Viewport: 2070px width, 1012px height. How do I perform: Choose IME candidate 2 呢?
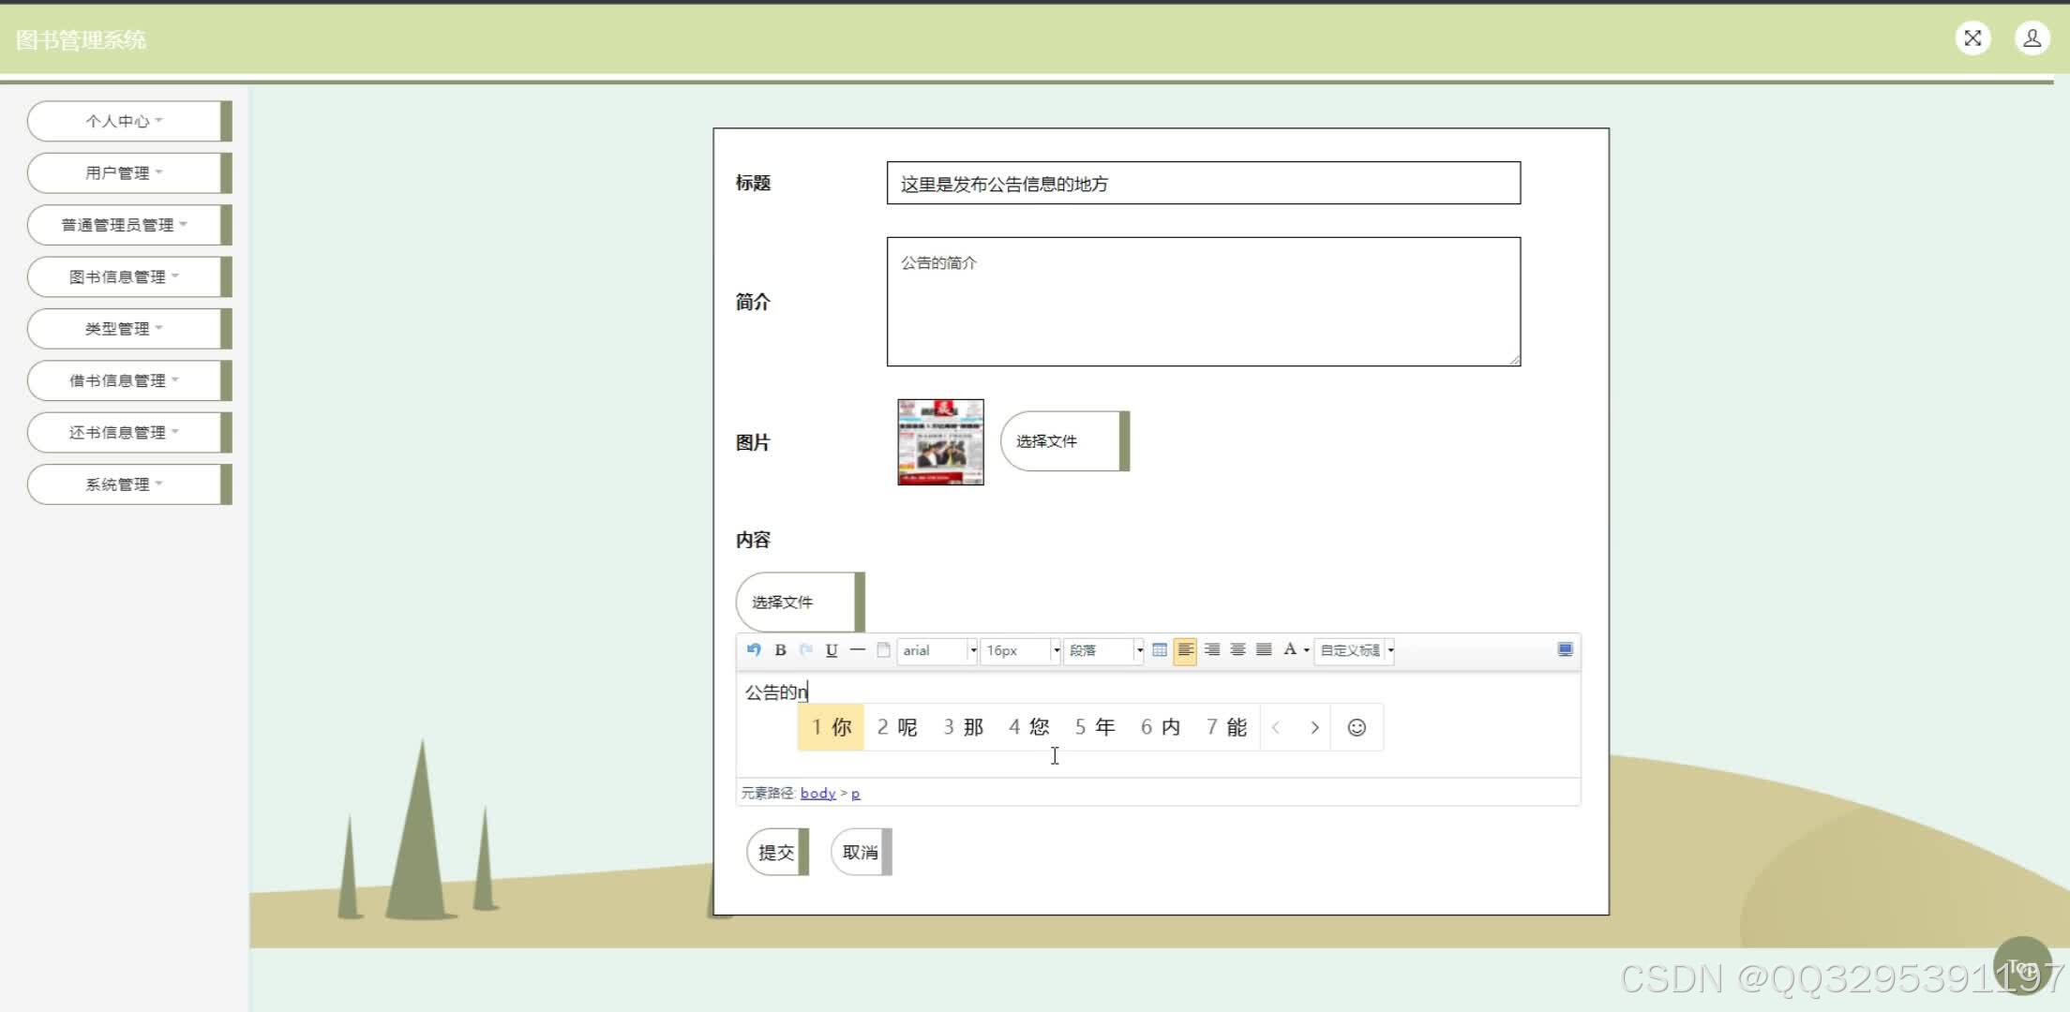pos(897,727)
